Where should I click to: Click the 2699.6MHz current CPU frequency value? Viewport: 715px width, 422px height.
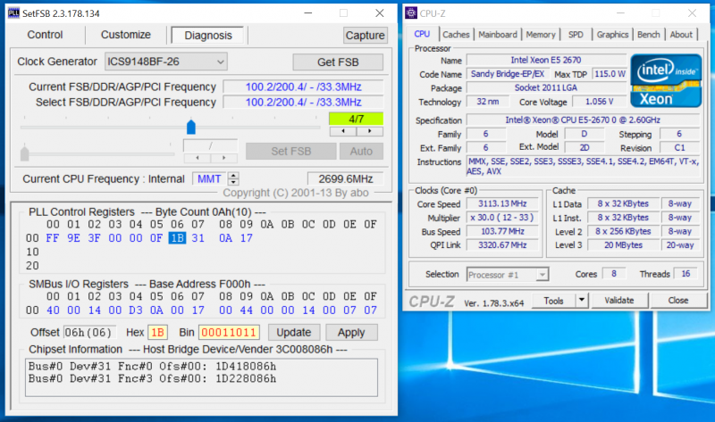pos(345,179)
